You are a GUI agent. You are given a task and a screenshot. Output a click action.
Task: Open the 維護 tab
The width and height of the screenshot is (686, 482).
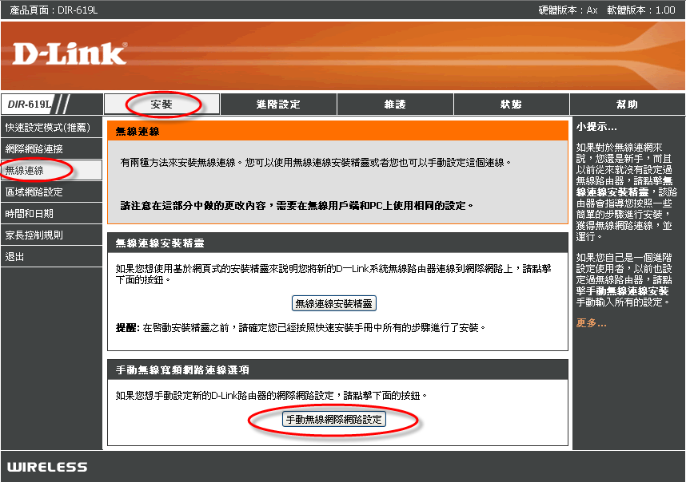(x=395, y=105)
